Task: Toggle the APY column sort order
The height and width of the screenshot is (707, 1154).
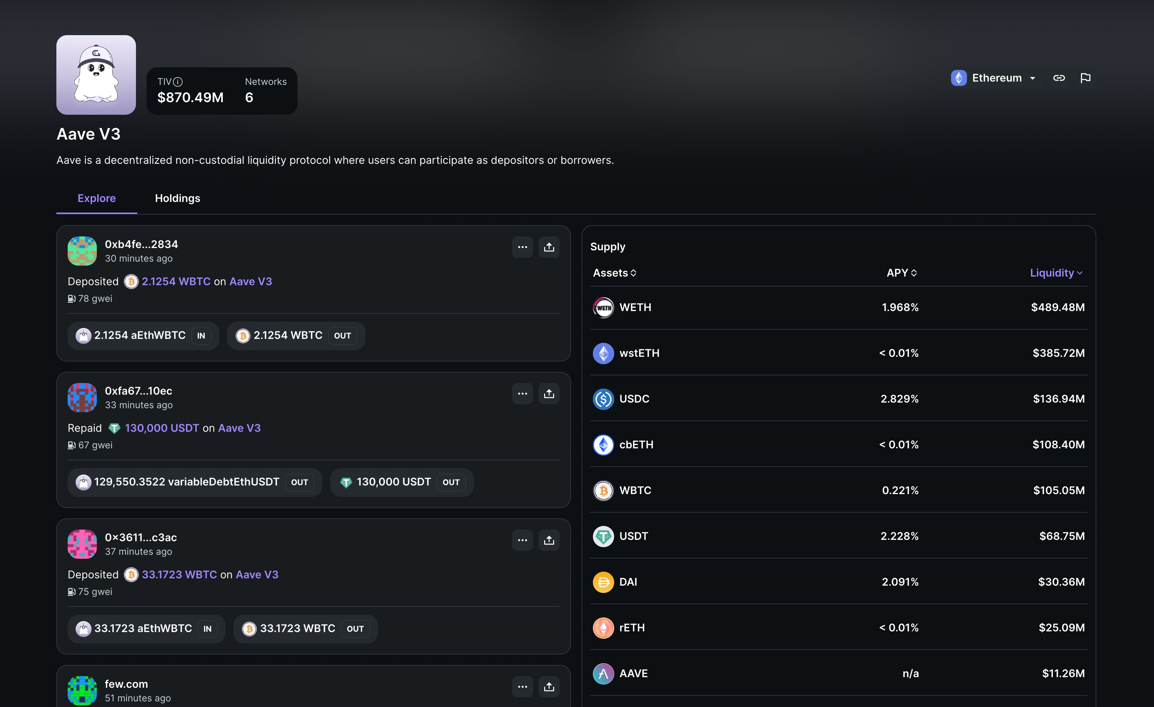Action: [914, 273]
